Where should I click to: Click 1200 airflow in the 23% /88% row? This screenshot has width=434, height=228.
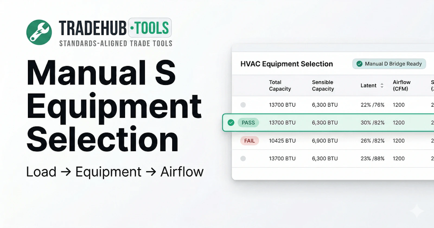(399, 159)
